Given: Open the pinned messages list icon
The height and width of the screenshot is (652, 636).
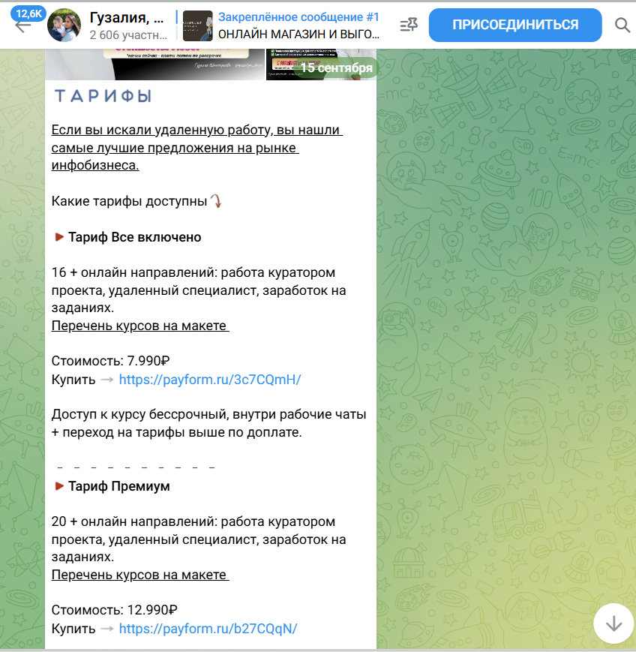Looking at the screenshot, I should tap(409, 25).
